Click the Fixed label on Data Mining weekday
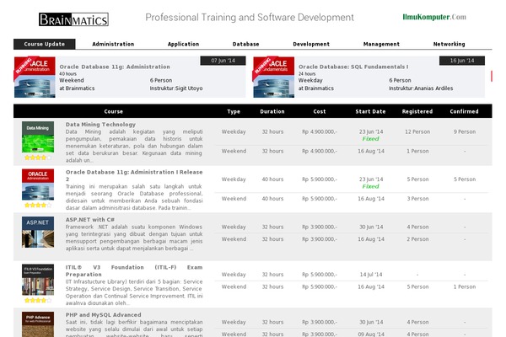506x337 pixels. point(371,139)
